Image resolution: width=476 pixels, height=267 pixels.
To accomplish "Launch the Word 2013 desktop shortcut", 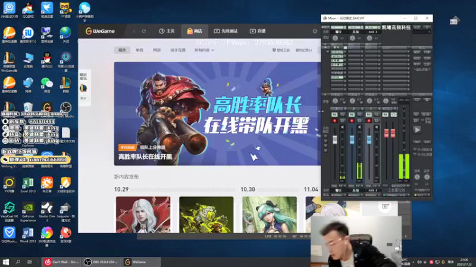I will point(28,234).
